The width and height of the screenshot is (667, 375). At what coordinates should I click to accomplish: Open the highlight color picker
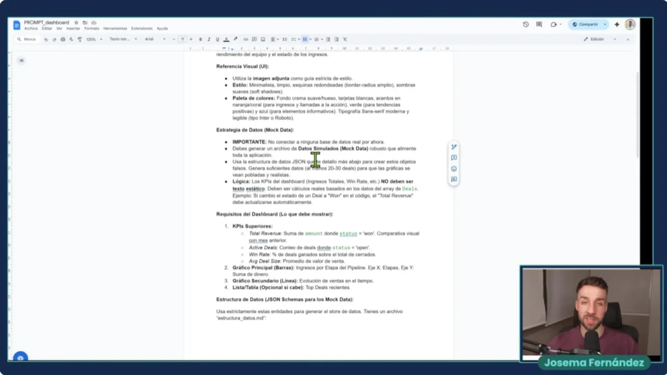[236, 39]
